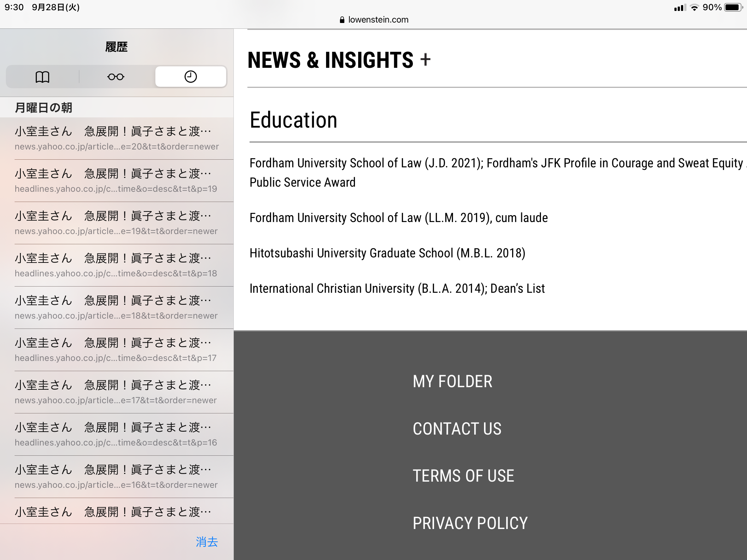Open history entry with e=18&t=t&order=newer URL
747x560 pixels.
(117, 308)
